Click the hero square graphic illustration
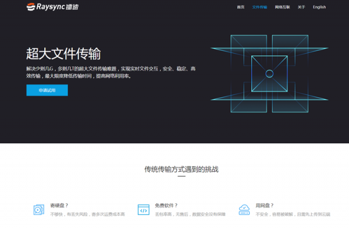The width and height of the screenshot is (349, 229). pyautogui.click(x=269, y=73)
